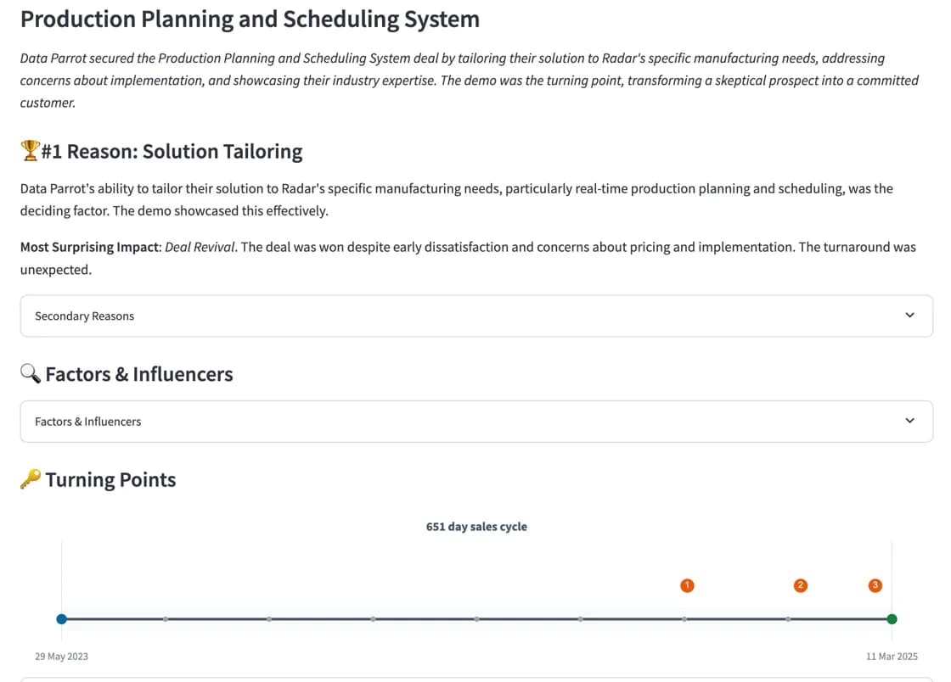Image resolution: width=951 pixels, height=682 pixels.
Task: Click the key icon beside Turning Points
Action: (x=30, y=478)
